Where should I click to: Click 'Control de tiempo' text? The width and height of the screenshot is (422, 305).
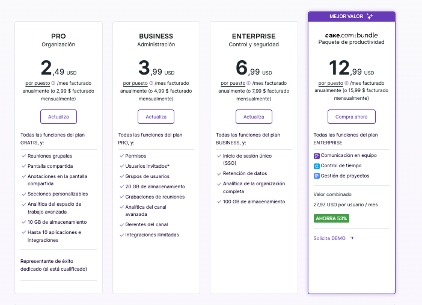(x=341, y=165)
